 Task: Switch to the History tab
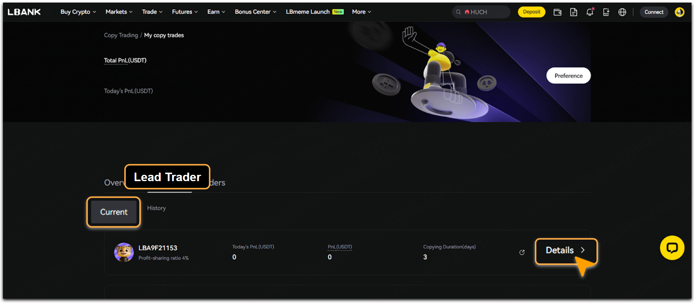(156, 208)
